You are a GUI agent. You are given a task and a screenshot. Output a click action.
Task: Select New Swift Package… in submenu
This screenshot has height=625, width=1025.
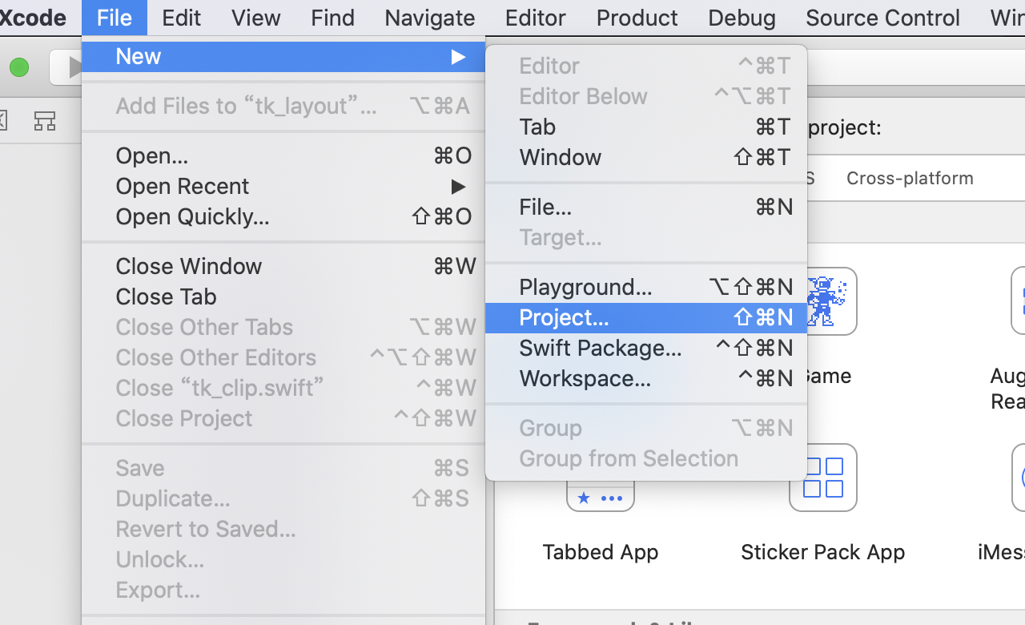(646, 349)
